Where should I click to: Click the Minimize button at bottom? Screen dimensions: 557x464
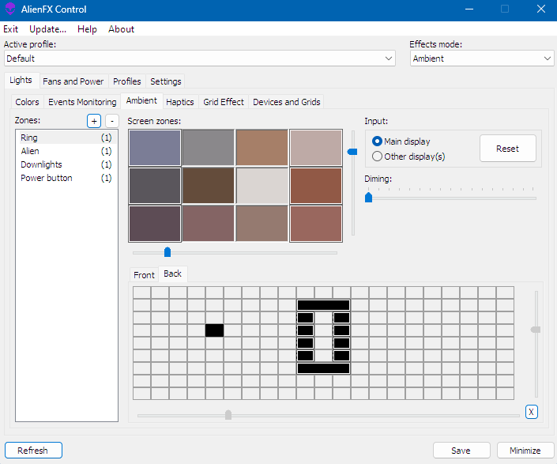(x=525, y=451)
